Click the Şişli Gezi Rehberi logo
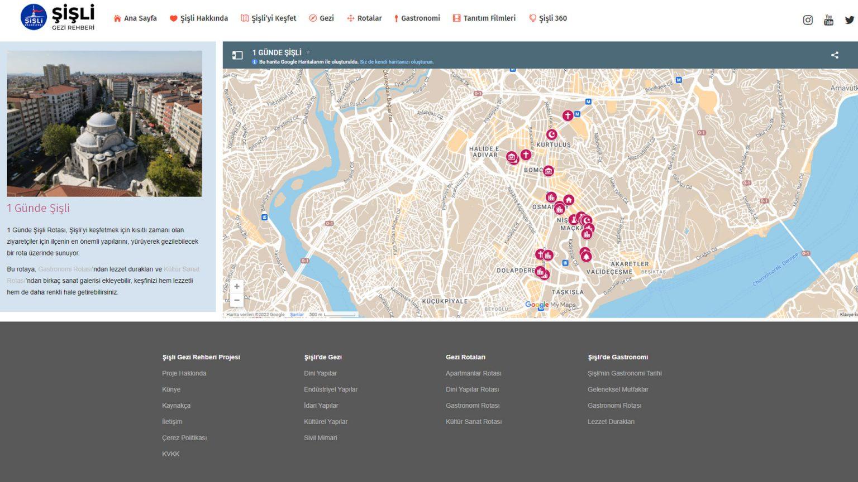Screen dimensions: 858x482 point(58,17)
